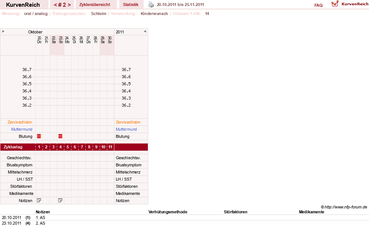Click the Störfaktoren column header below the chart

point(235,212)
